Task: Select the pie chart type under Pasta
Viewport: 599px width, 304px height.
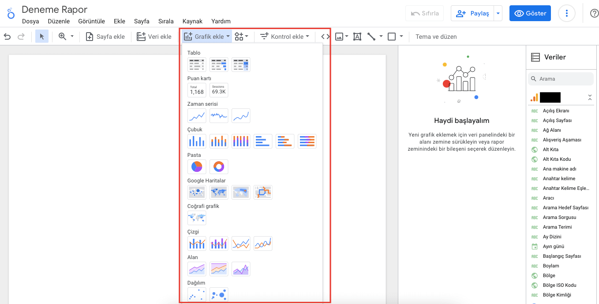Action: pos(196,167)
